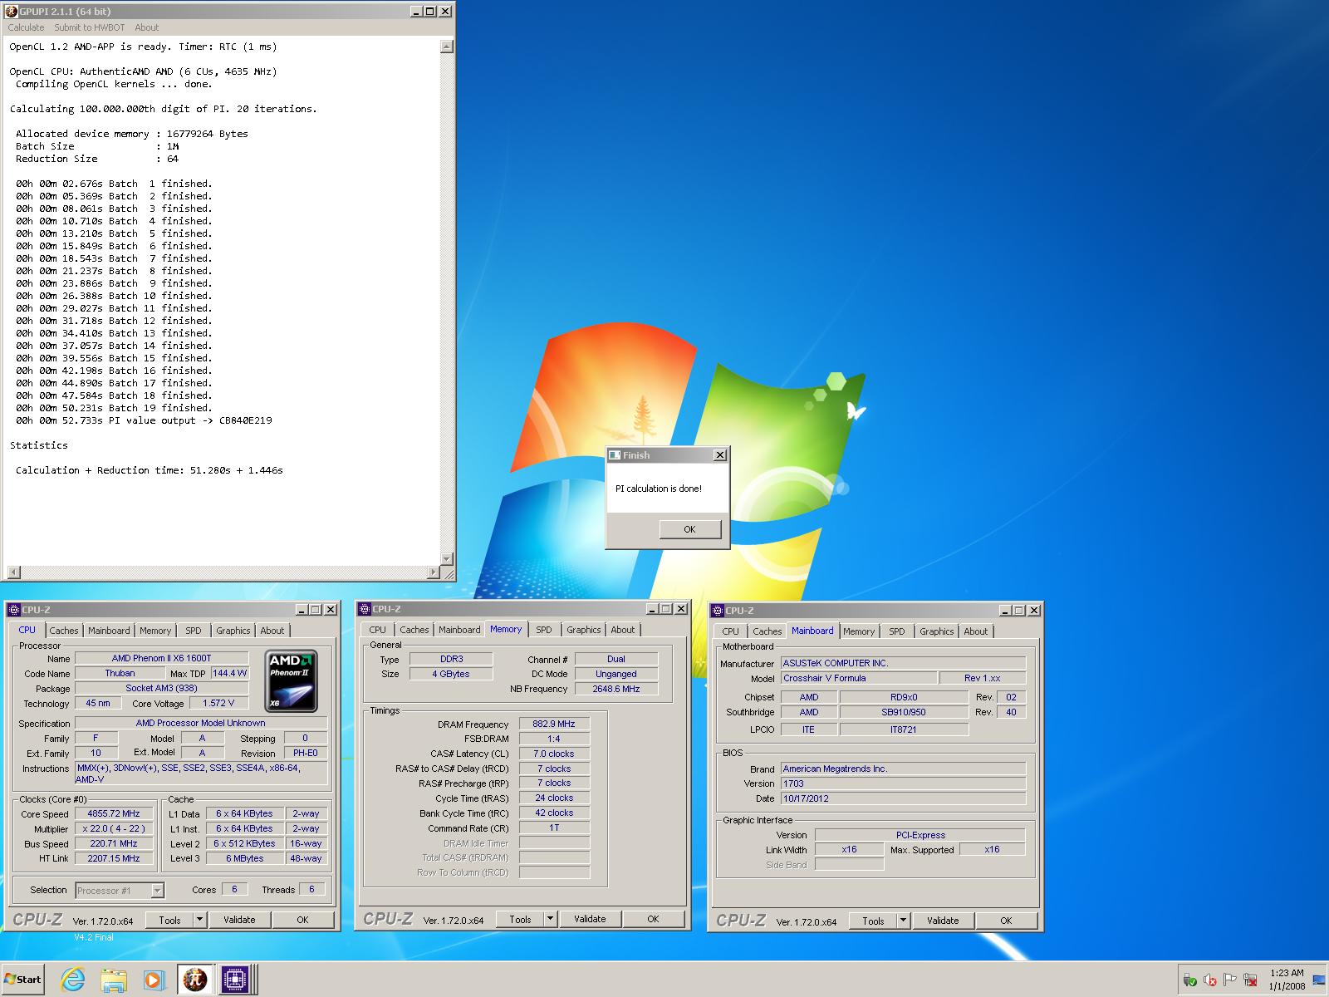Switch to the GPUPI taskbar button
The image size is (1329, 997).
195,980
